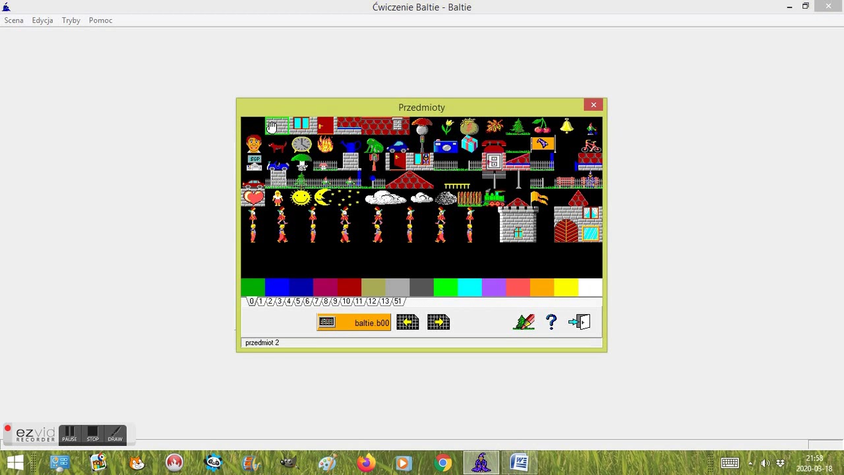
Task: Choose the purple color swatch
Action: [x=494, y=287]
